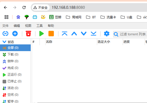Move torrent down in queue
Viewport: 147px width, 103px height.
(x=84, y=34)
